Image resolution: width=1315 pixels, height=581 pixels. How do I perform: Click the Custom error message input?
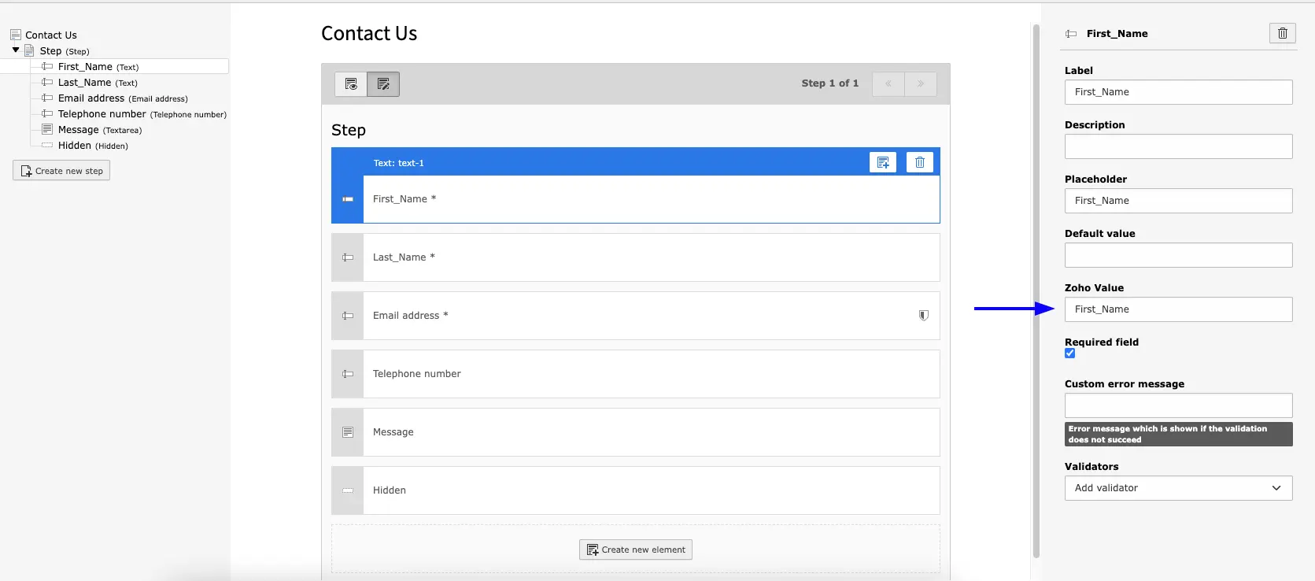1178,405
